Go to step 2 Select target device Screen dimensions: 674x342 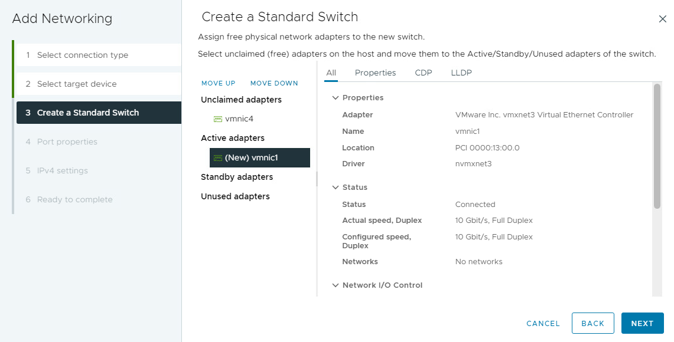[99, 84]
